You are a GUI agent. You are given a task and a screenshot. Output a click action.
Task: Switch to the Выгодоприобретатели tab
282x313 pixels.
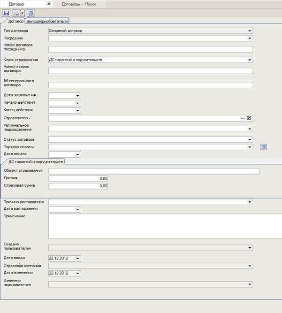click(47, 21)
